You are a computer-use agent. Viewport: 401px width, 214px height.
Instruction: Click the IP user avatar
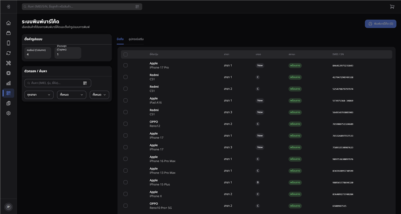(x=8, y=207)
